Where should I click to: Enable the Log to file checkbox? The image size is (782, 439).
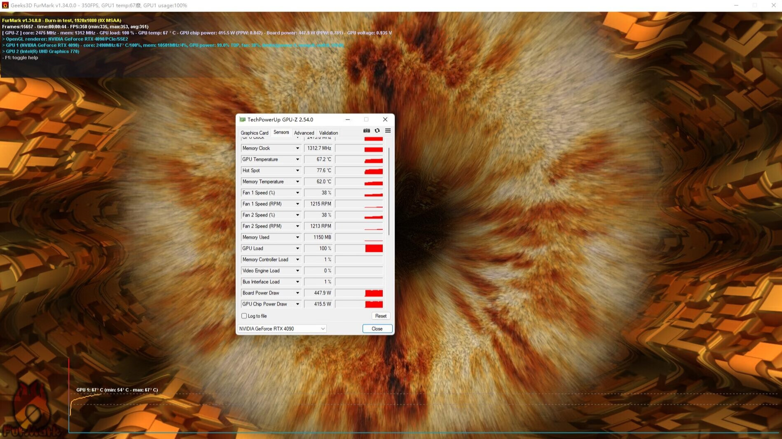[x=244, y=316]
